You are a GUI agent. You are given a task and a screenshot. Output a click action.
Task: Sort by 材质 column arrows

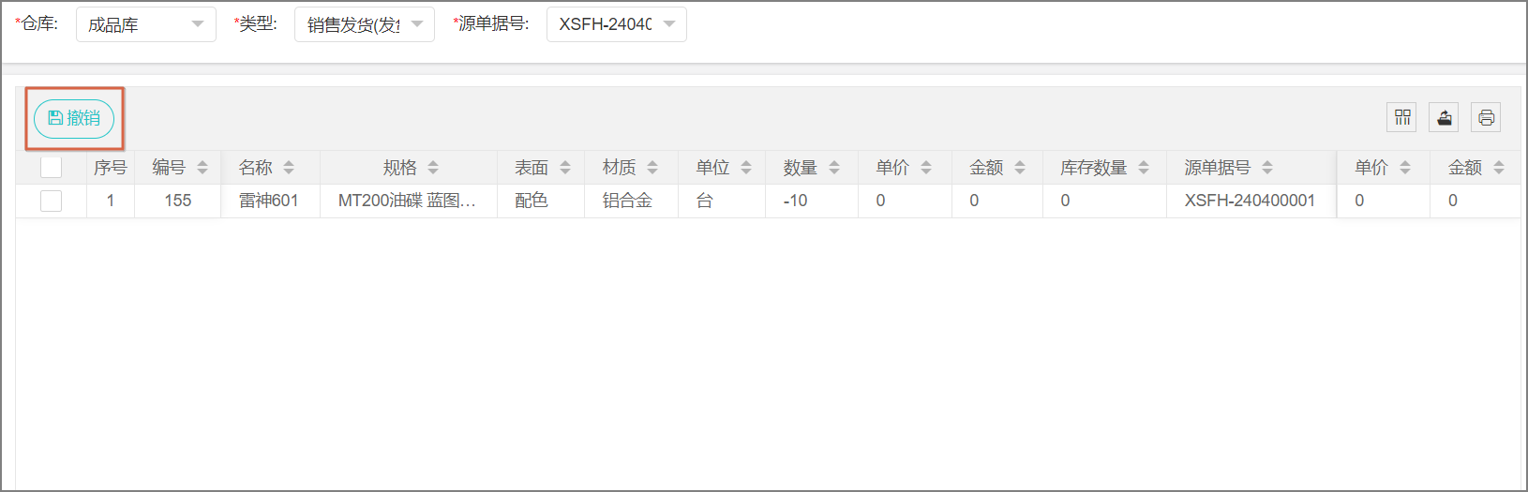[x=652, y=168]
